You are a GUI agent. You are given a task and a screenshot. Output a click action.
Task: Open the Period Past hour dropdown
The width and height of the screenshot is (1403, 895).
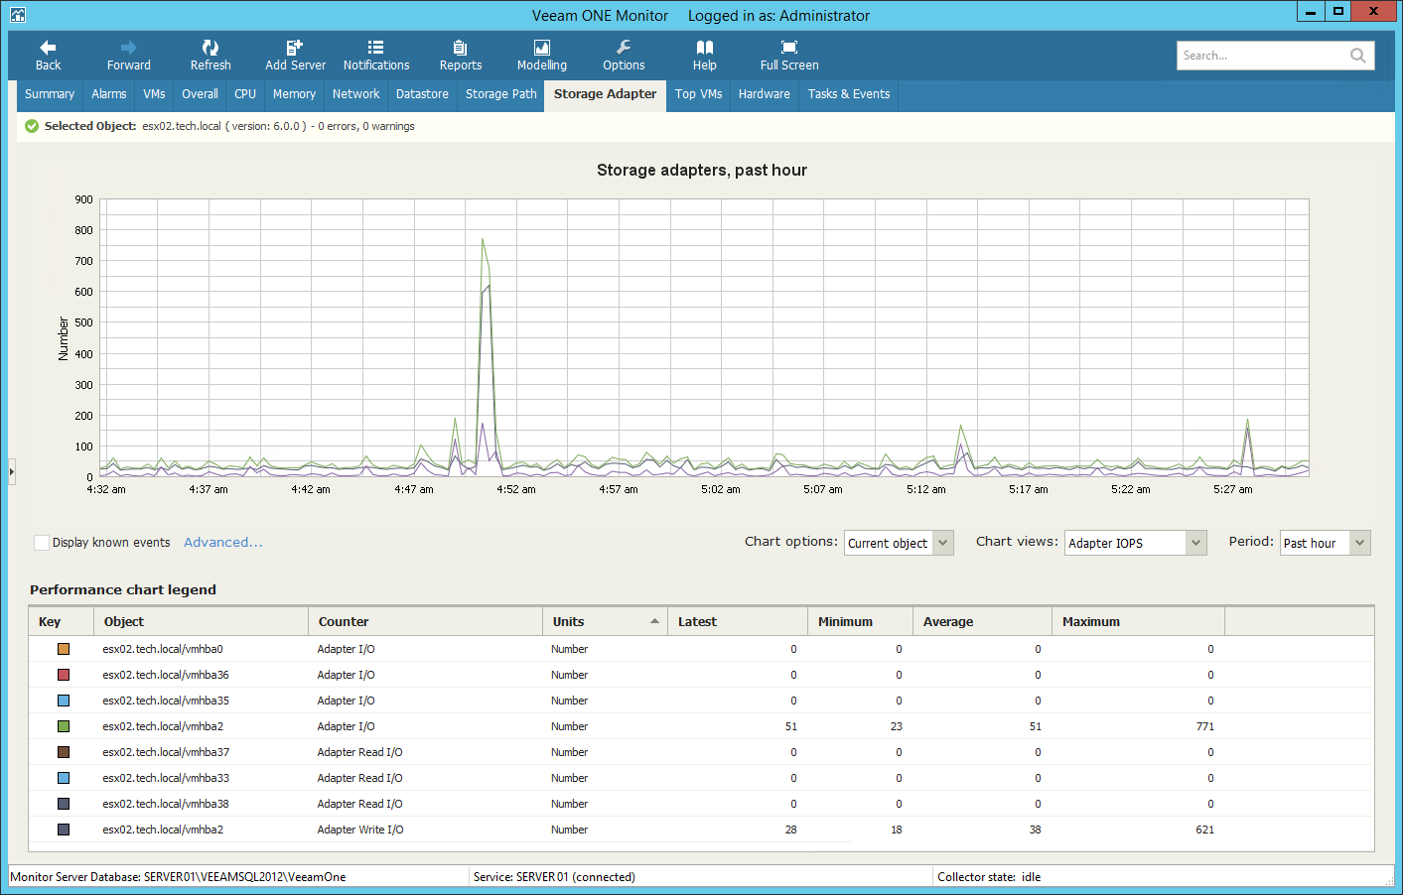(x=1326, y=543)
